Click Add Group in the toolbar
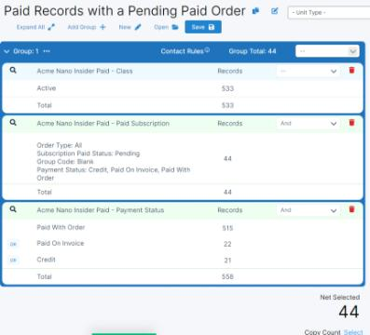Viewport: 370px width, 335px height. pos(87,27)
